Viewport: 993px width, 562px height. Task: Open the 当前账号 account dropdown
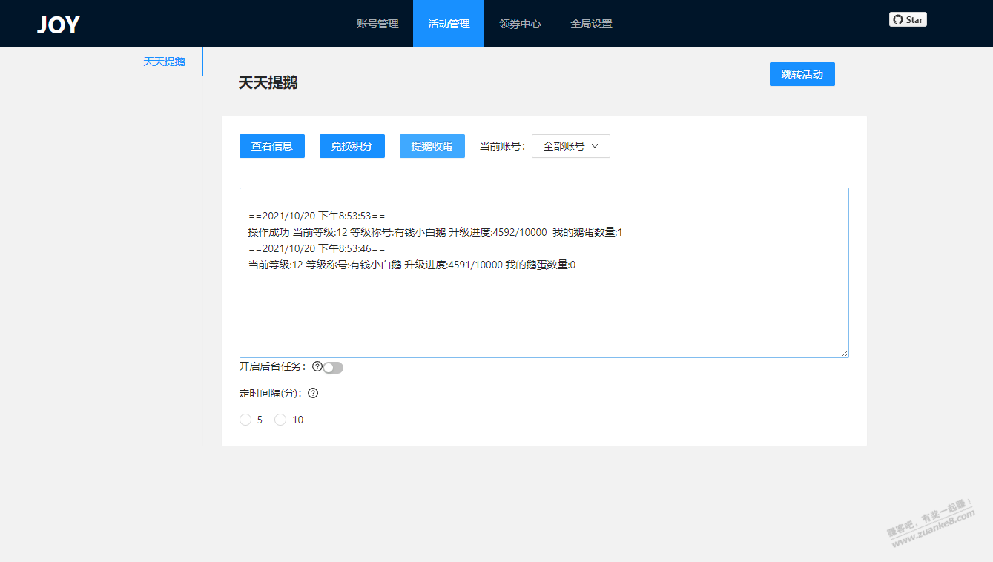[x=570, y=146]
